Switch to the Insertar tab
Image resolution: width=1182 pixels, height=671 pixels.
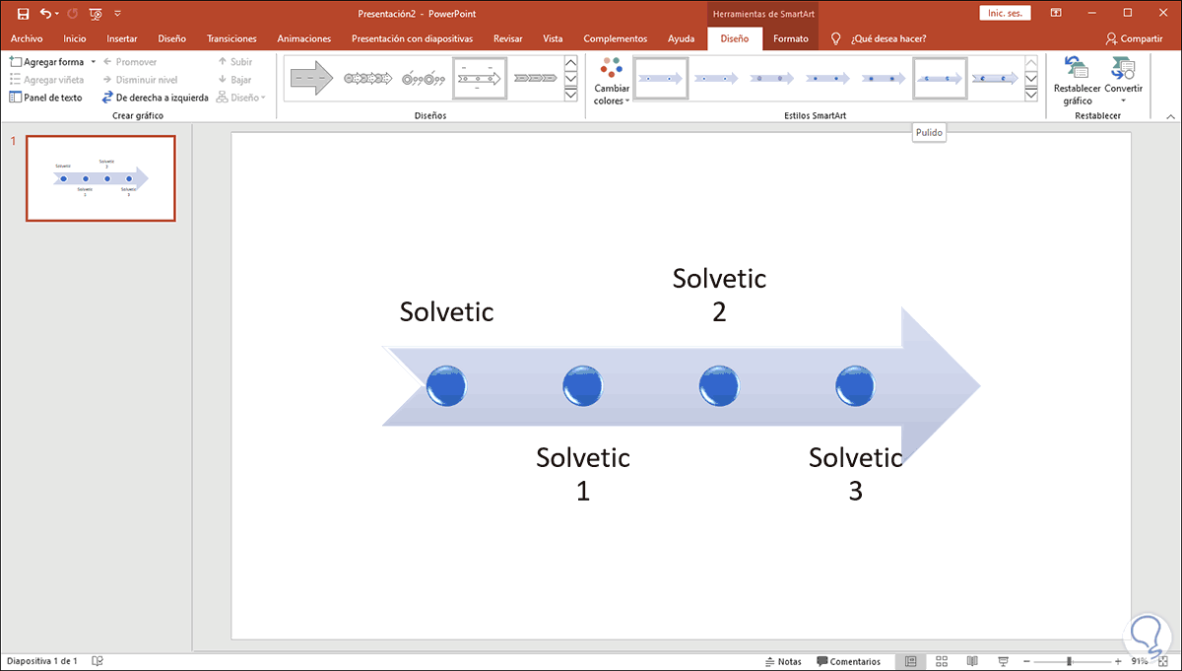click(122, 38)
